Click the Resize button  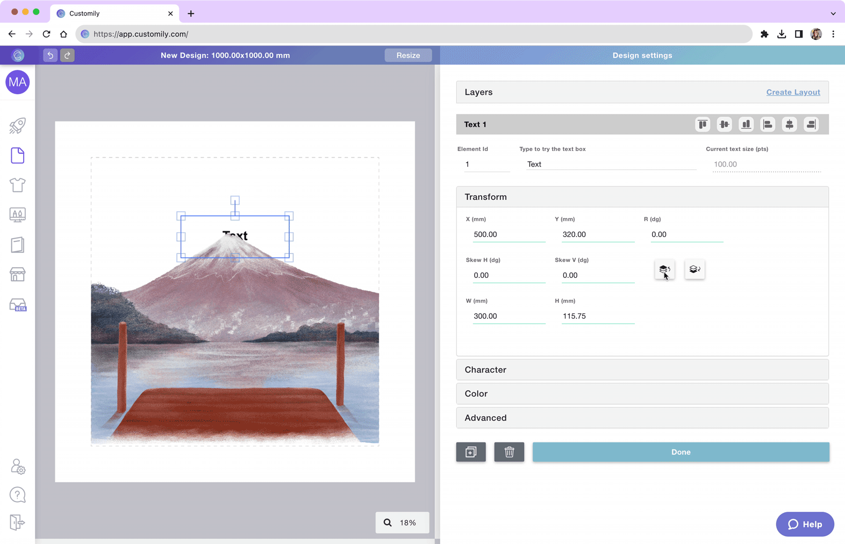(x=408, y=55)
